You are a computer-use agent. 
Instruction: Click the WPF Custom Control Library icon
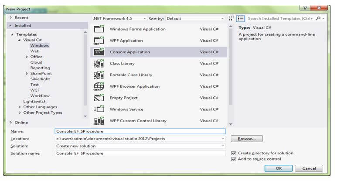99,121
